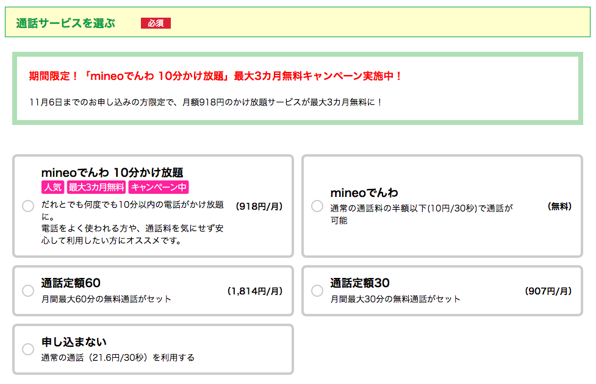Screen dimensions: 596x384
Task: Click the 電話をよく使われる方や recommendation text
Action: click(132, 234)
